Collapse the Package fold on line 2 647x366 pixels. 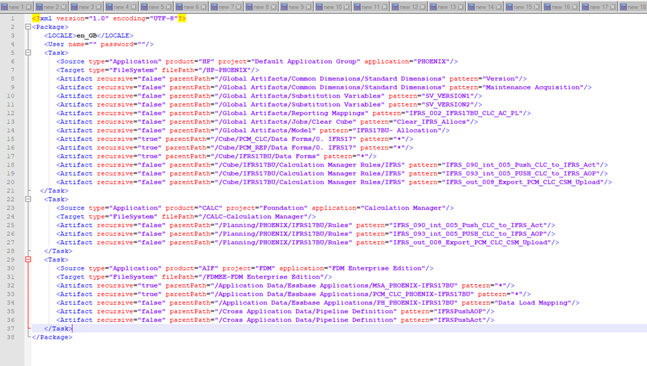(x=28, y=27)
